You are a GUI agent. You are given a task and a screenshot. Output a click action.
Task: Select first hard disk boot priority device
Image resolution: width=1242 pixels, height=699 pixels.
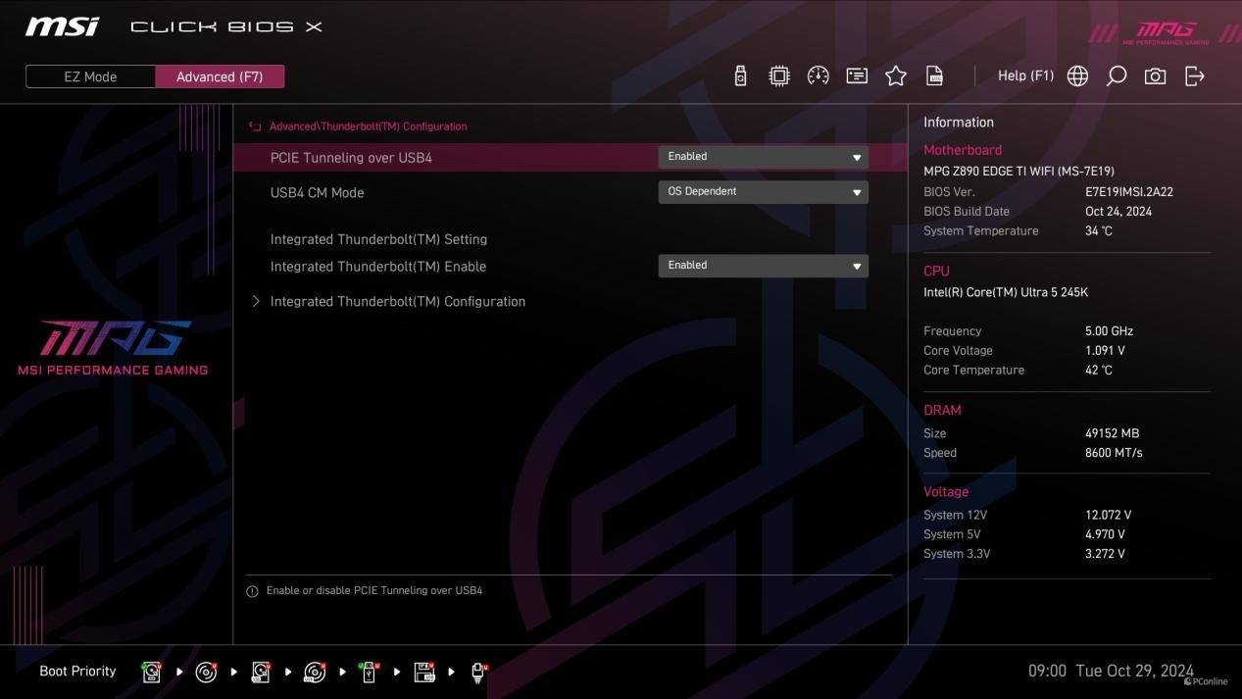(152, 672)
